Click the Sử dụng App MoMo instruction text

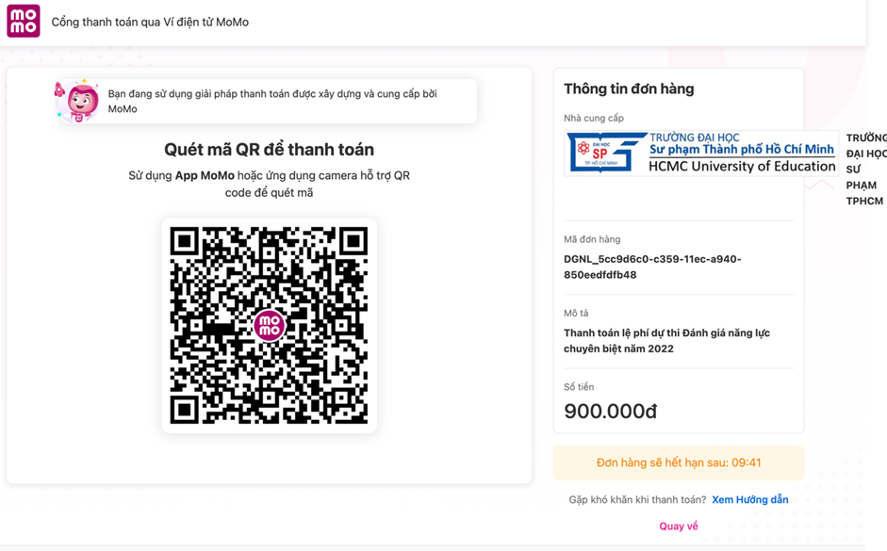[x=269, y=184]
